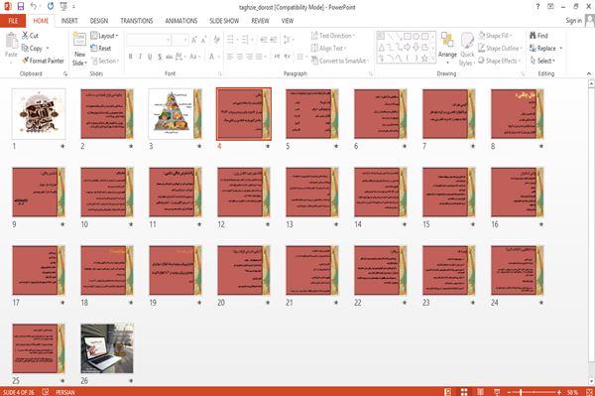Image resolution: width=595 pixels, height=396 pixels.
Task: Toggle Bold formatting button
Action: click(x=131, y=57)
